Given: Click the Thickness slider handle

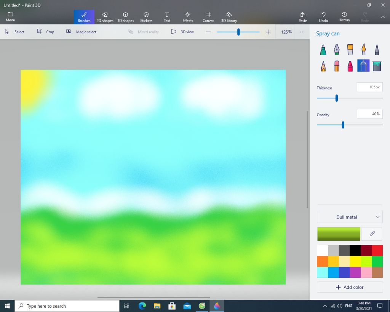Looking at the screenshot, I should tap(337, 98).
